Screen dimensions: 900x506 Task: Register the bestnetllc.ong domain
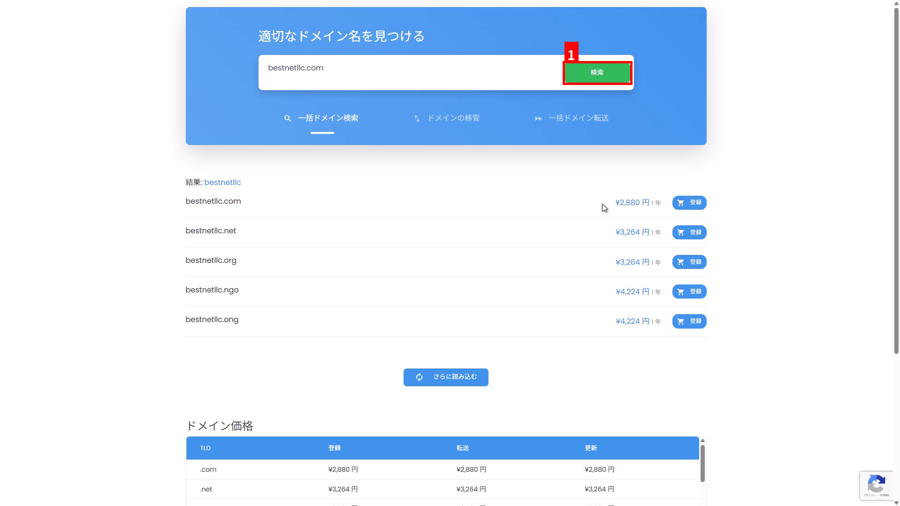point(689,322)
